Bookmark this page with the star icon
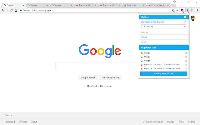 tap(177, 10)
